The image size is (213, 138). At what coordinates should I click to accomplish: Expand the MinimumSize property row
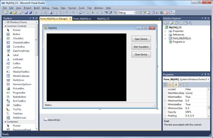[165, 108]
